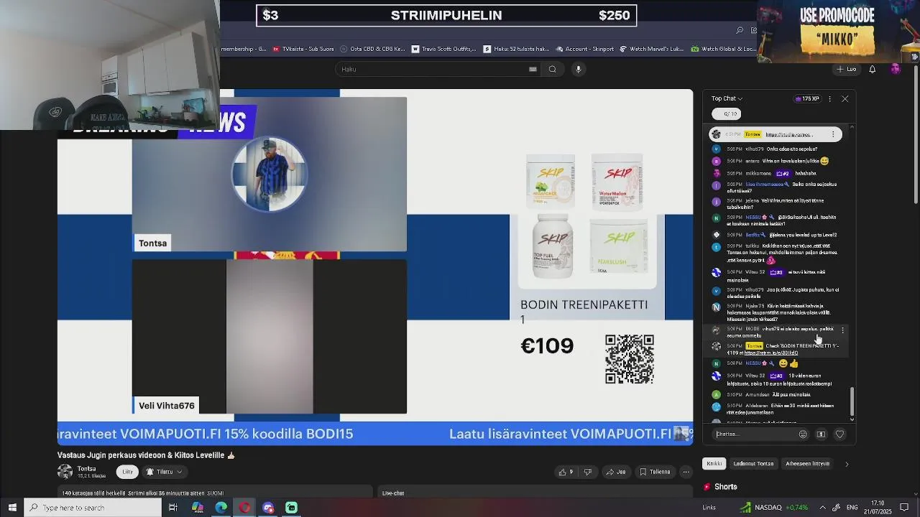The width and height of the screenshot is (920, 517).
Task: Click the Shorts section heading
Action: pyautogui.click(x=720, y=487)
